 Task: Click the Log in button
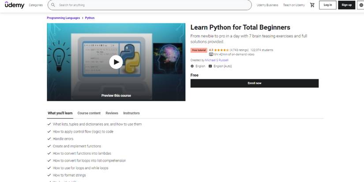[327, 5]
